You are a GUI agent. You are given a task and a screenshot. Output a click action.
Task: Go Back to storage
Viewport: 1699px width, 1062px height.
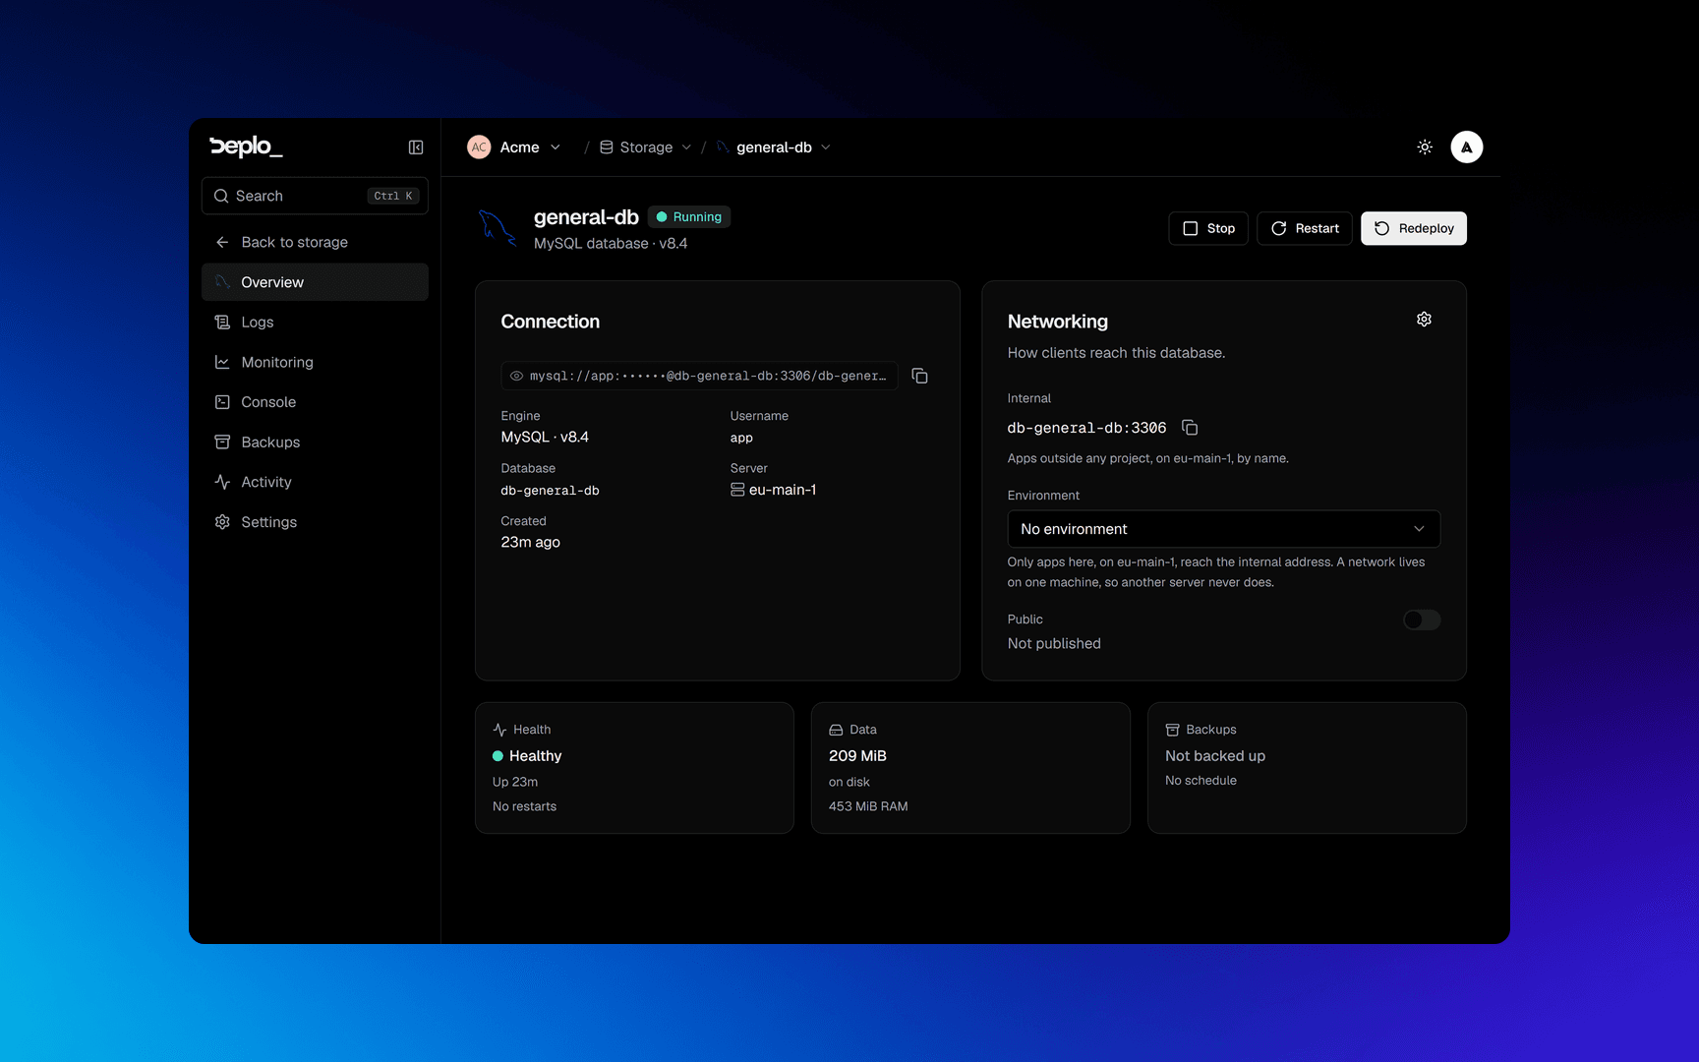point(315,242)
